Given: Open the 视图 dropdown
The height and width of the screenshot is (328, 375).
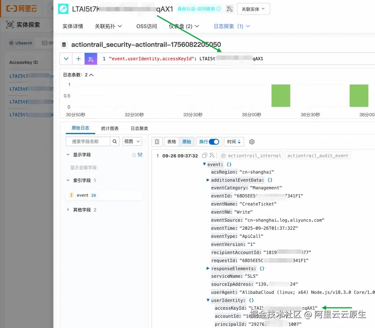Looking at the screenshot, I should click(x=132, y=141).
